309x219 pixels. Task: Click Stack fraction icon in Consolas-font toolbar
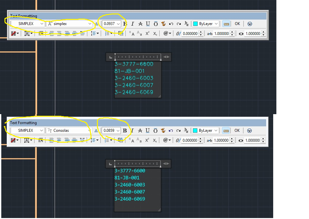point(186,131)
